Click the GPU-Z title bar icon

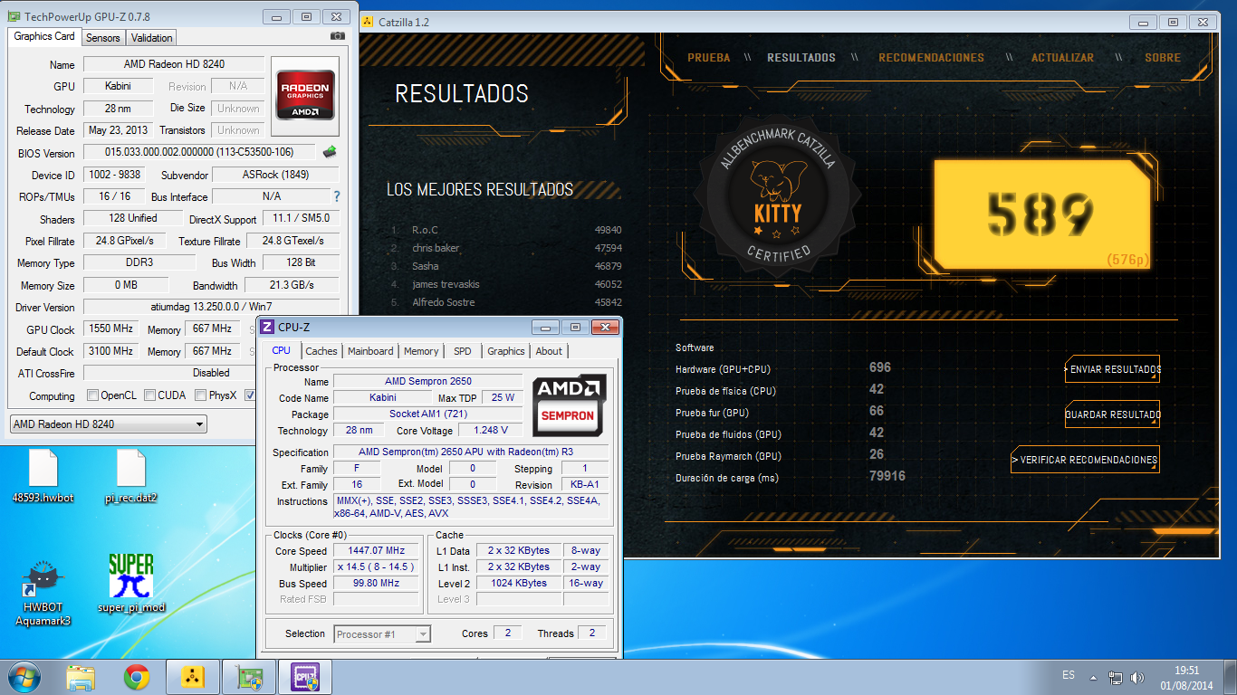14,16
